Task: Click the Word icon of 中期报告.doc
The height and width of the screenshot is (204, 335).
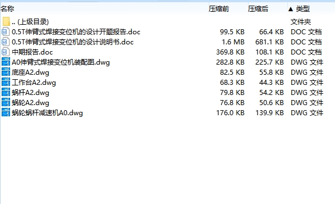Action: click(x=6, y=52)
